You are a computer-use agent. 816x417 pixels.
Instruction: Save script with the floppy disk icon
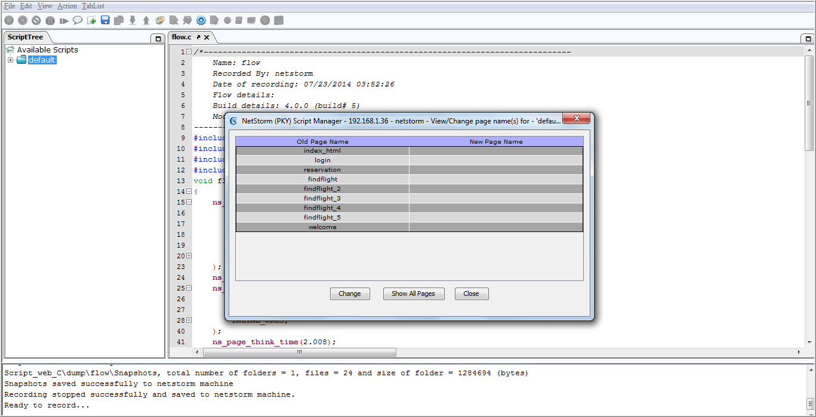pyautogui.click(x=105, y=20)
